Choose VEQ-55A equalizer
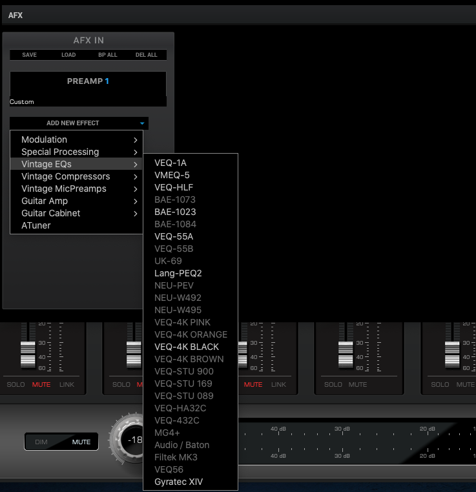The width and height of the screenshot is (476, 492). tap(191, 236)
